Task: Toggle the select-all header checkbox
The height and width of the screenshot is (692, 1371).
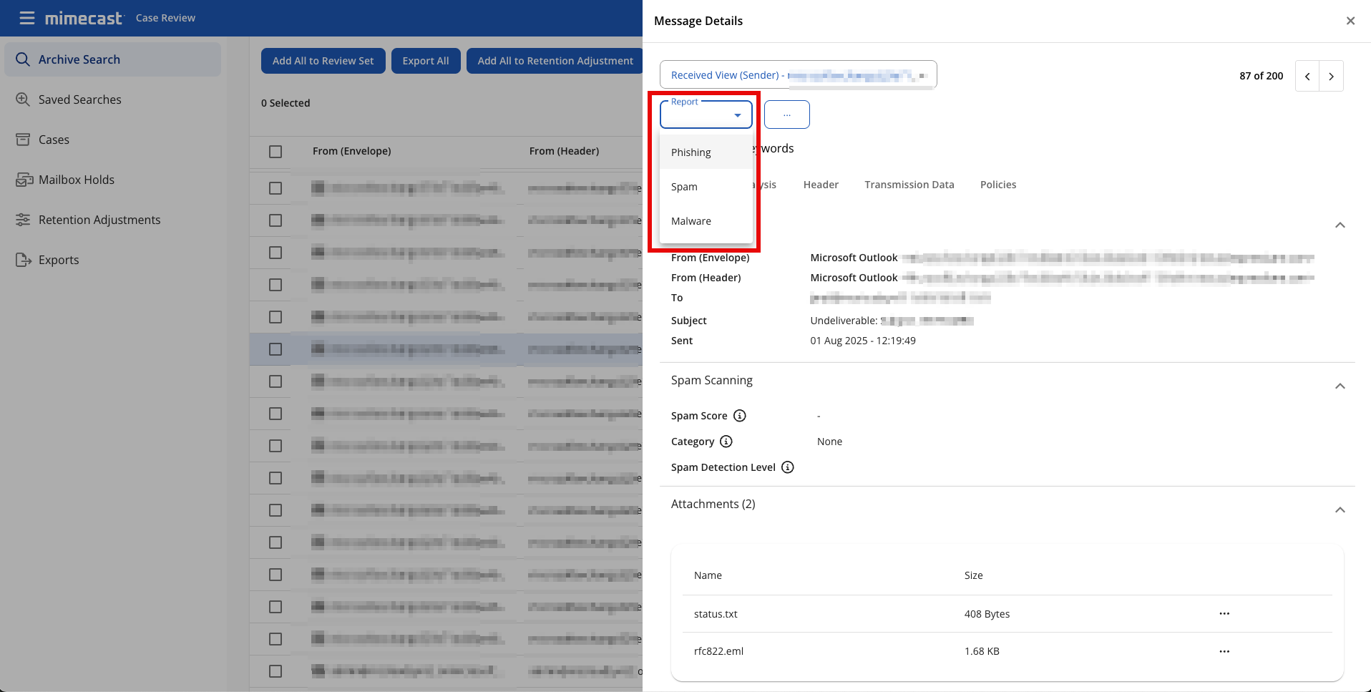Action: click(275, 152)
